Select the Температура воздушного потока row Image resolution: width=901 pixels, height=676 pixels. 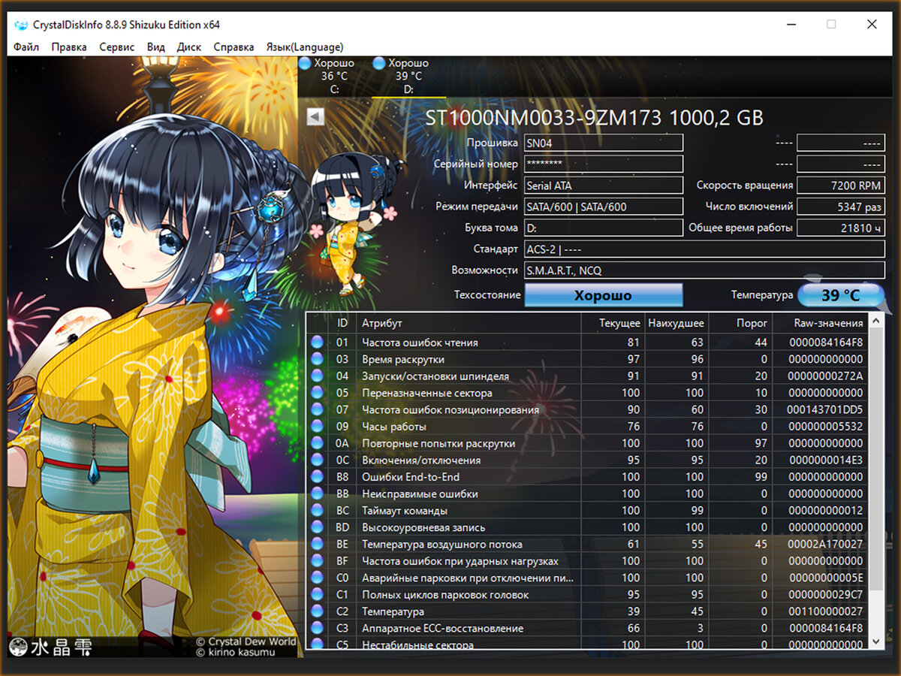click(587, 544)
